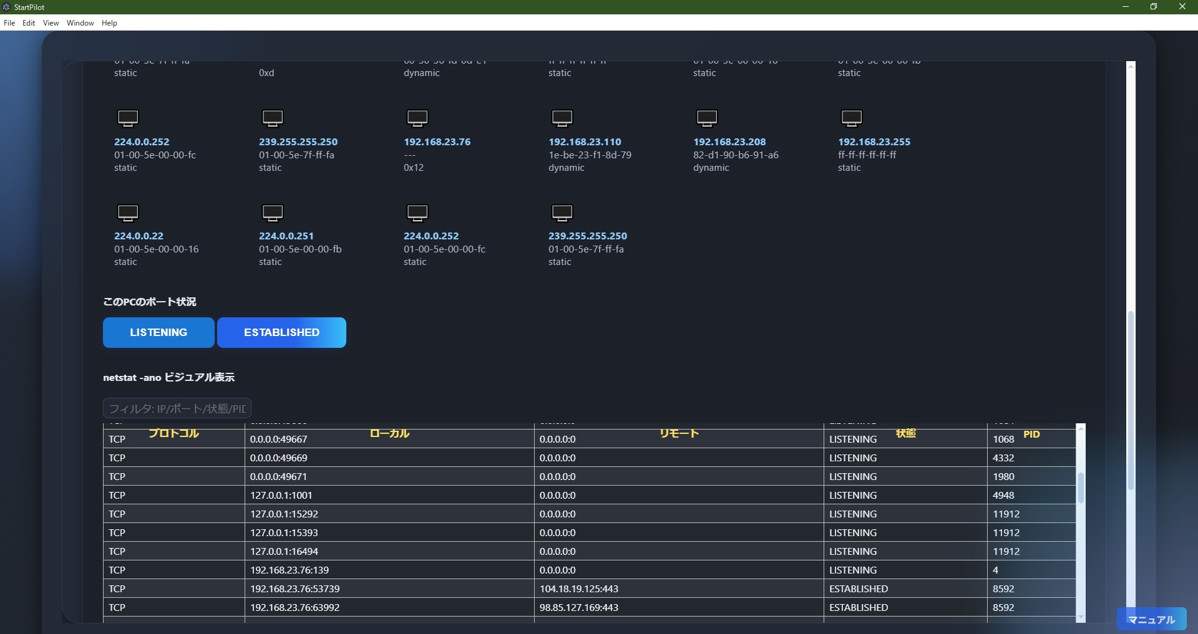Click the monitor icon above 192.168.23.76
1198x634 pixels.
[418, 118]
